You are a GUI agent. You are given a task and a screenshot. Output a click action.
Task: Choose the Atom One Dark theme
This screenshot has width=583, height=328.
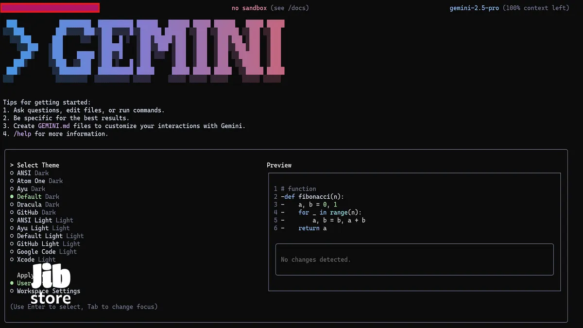pyautogui.click(x=39, y=181)
